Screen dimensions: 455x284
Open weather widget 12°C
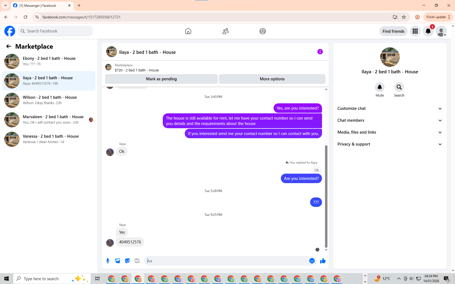(x=382, y=279)
